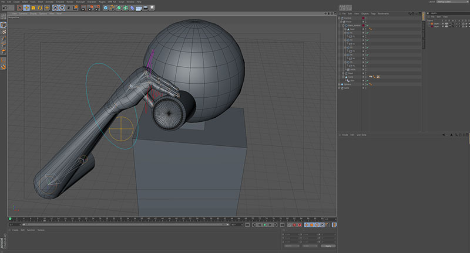Select the Rotate tool in the top toolbar
470x253 pixels.
click(x=40, y=8)
